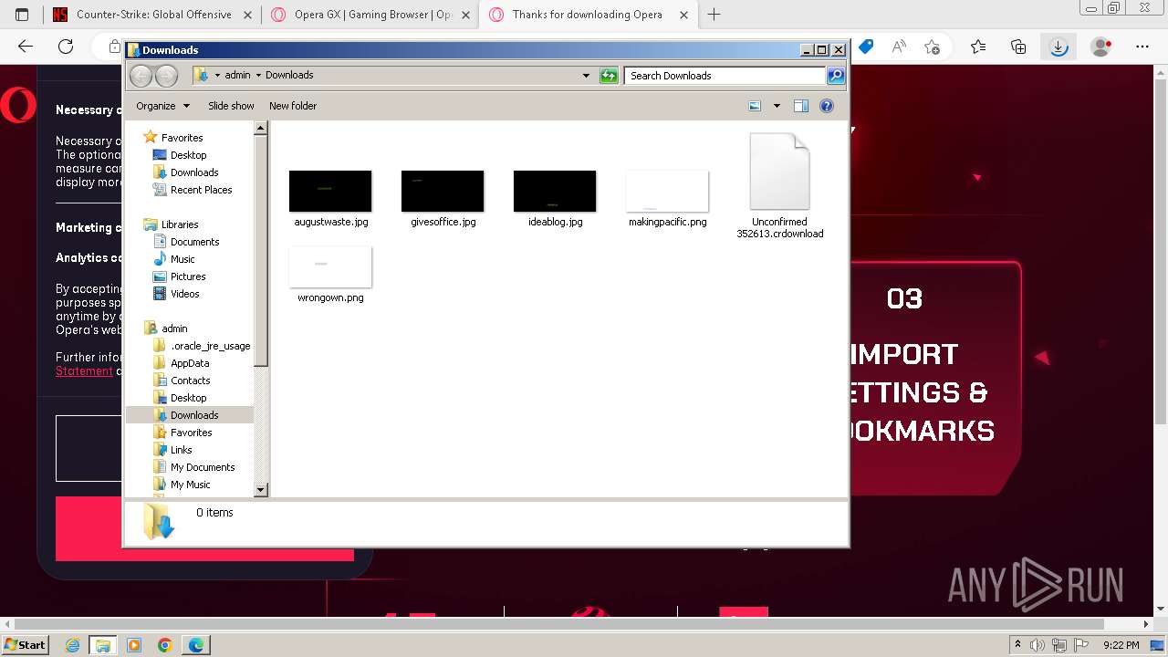This screenshot has width=1168, height=657.
Task: Select Libraries in navigation pane
Action: 180,224
